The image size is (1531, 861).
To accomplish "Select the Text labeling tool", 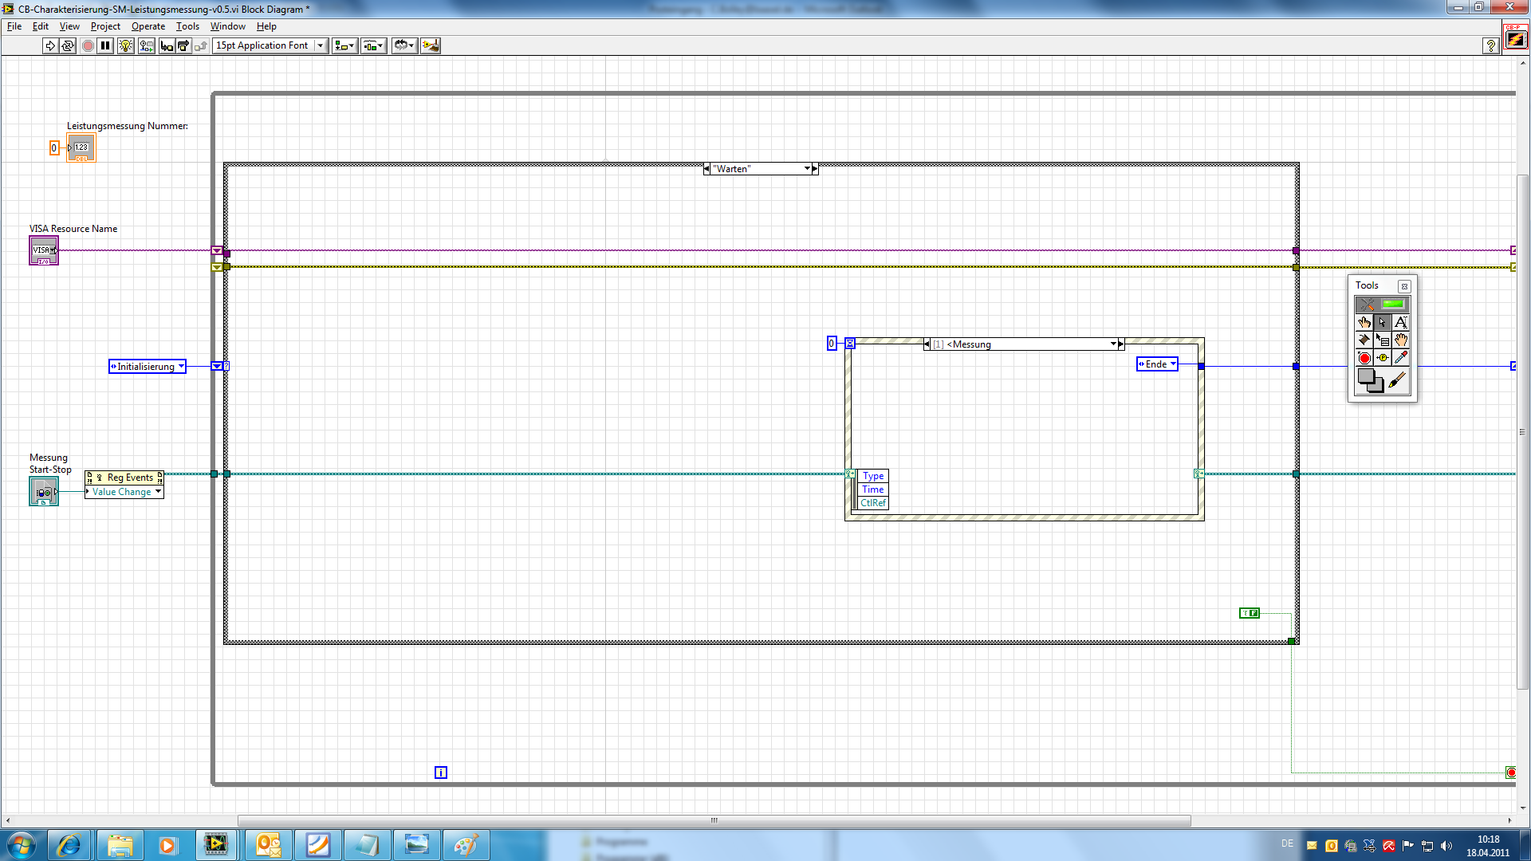I will pos(1401,323).
